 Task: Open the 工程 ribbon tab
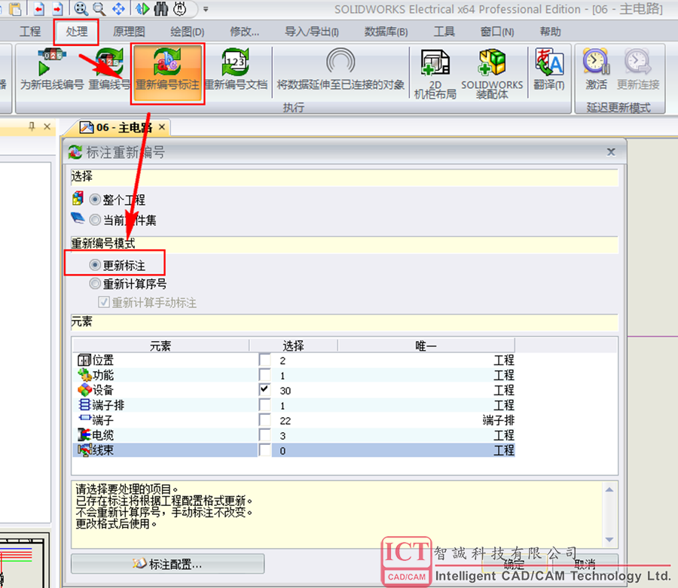tap(30, 32)
